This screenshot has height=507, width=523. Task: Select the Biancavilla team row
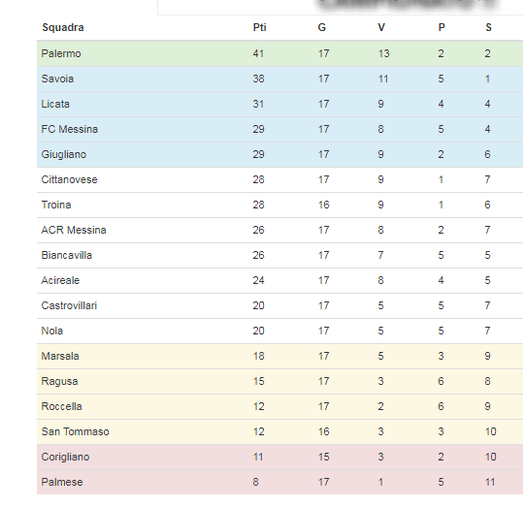(x=279, y=255)
